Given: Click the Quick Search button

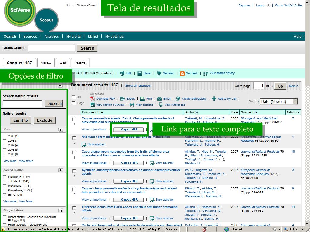Looking at the screenshot, I should tap(87, 48).
